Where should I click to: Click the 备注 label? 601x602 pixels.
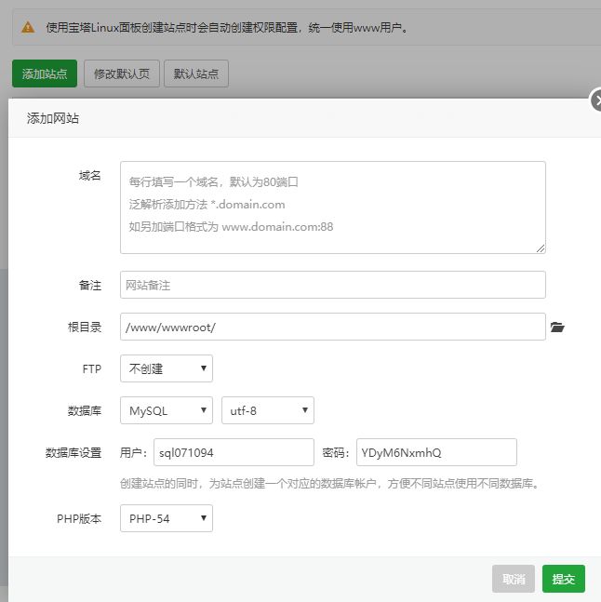tap(90, 286)
